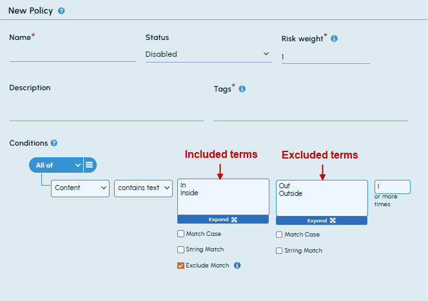Check String Match under included terms
428x301 pixels.
point(180,249)
